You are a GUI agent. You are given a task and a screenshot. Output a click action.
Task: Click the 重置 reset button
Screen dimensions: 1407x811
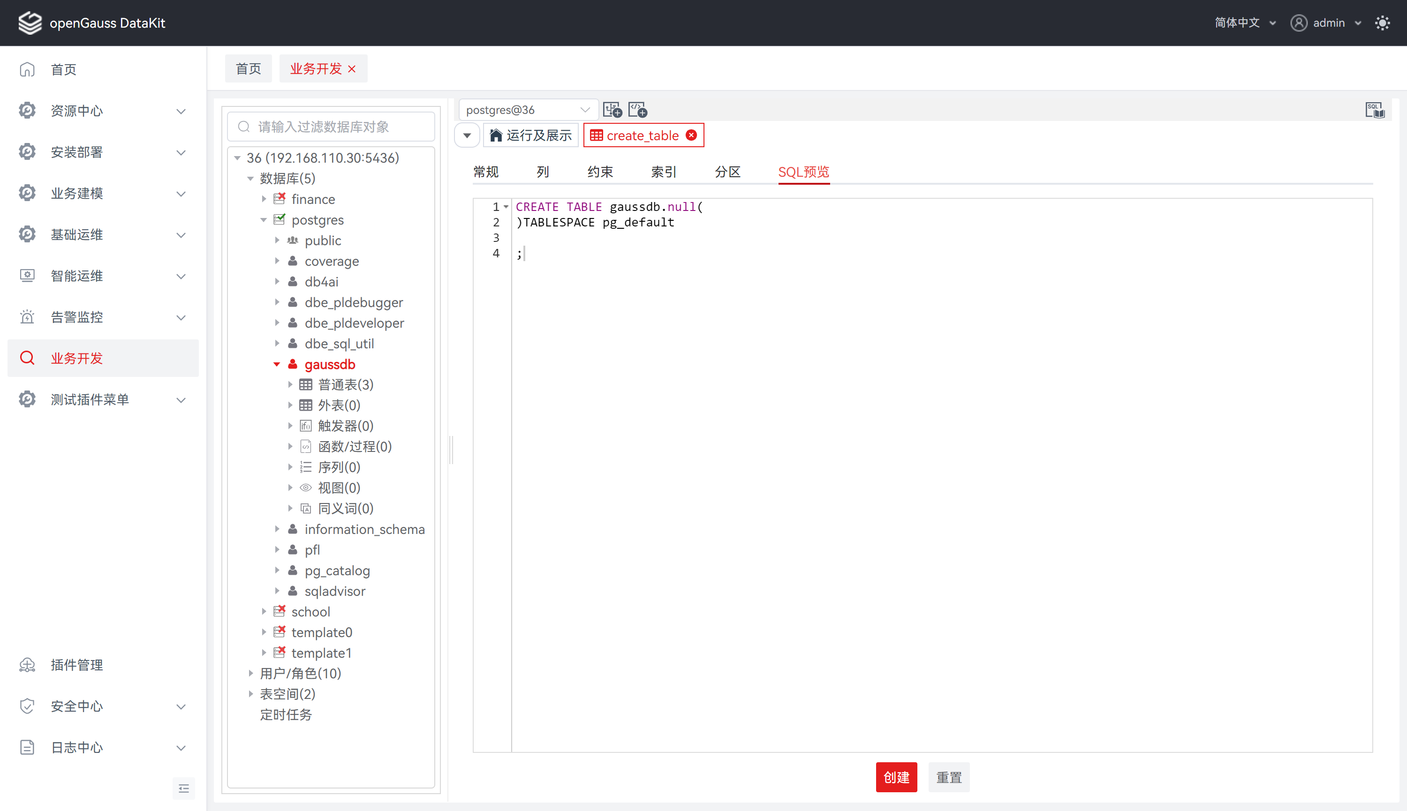tap(948, 777)
